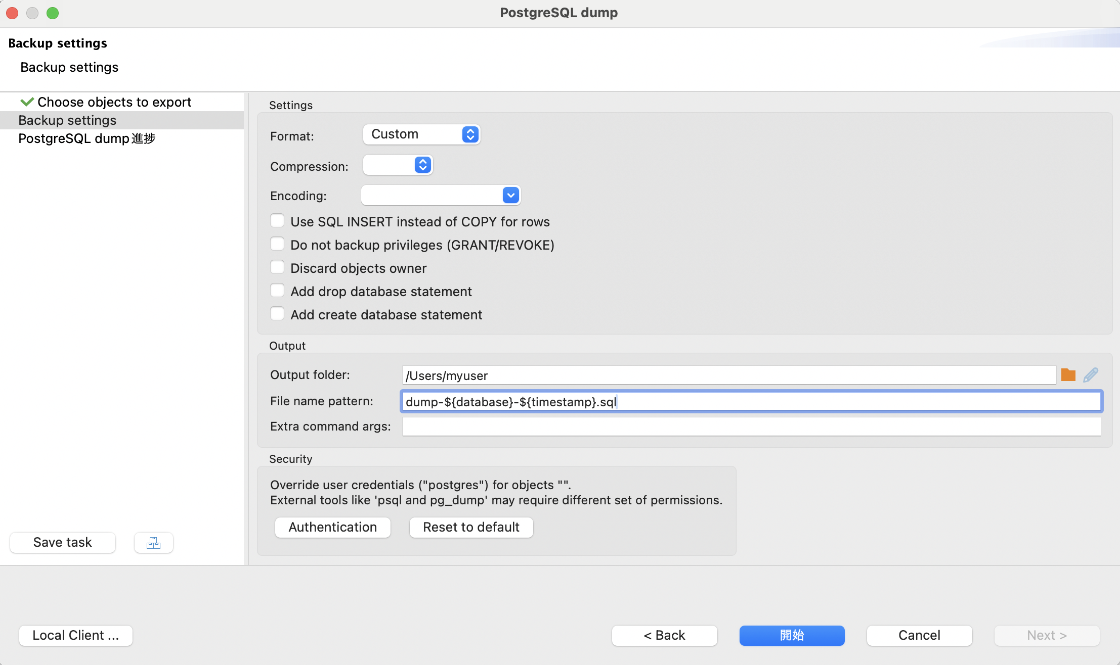The image size is (1120, 665).
Task: Open filename variables via the pencil icon
Action: pos(1091,374)
